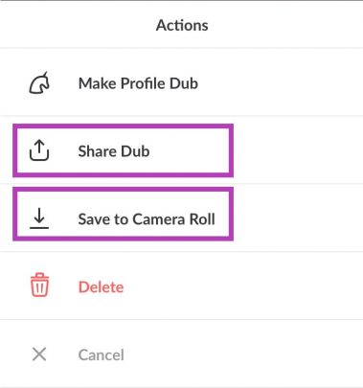Click the purple border around Save to Camera Roll

tap(123, 214)
